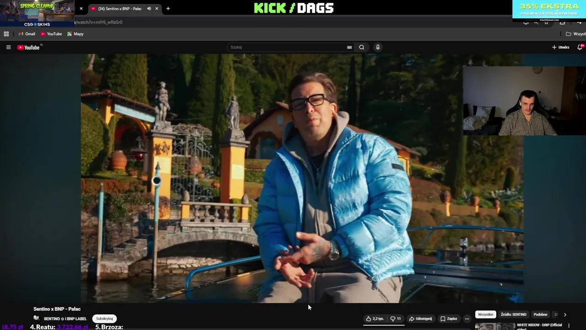Open YouTube notifications bell
This screenshot has height=330, width=586.
tap(580, 47)
